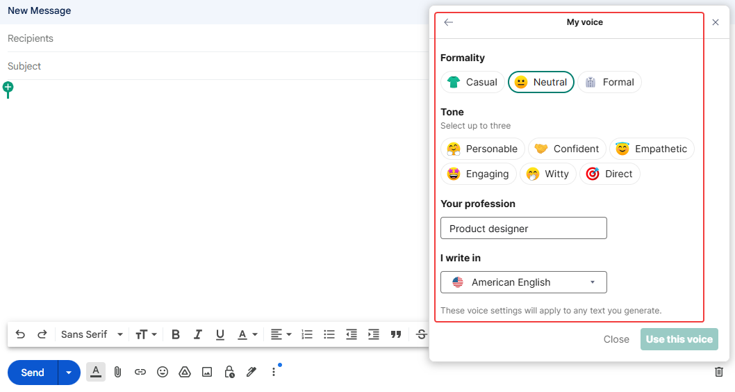Click the attach files paperclip icon
735x392 pixels.
click(118, 372)
